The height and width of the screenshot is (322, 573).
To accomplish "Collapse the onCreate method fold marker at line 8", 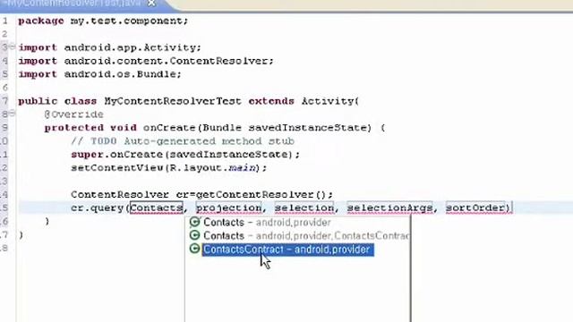I will coord(12,114).
